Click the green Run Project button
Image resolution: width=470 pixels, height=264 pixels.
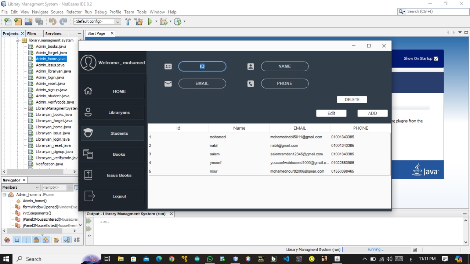click(x=150, y=22)
